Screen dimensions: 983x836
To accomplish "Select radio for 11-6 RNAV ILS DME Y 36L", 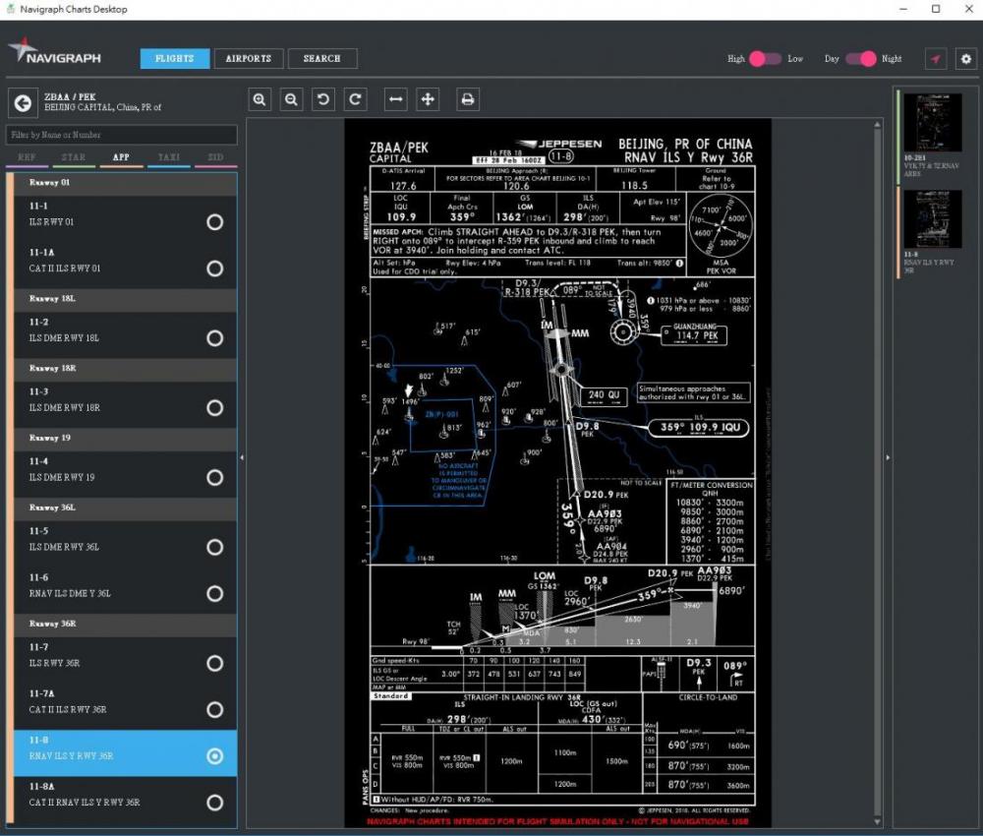I will (x=215, y=593).
